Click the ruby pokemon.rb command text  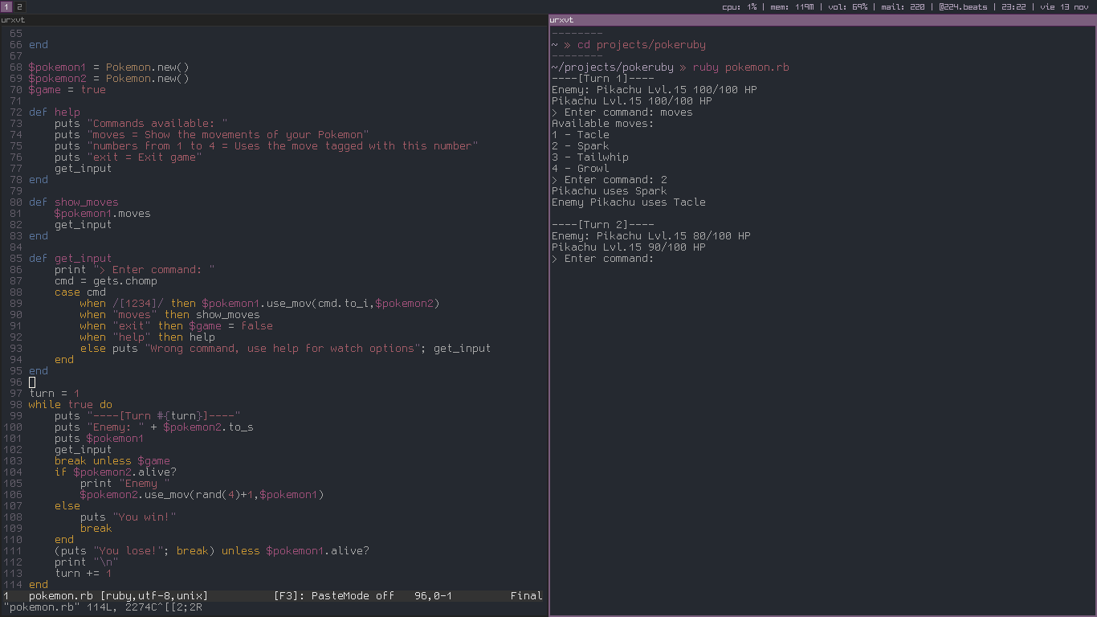(x=741, y=67)
